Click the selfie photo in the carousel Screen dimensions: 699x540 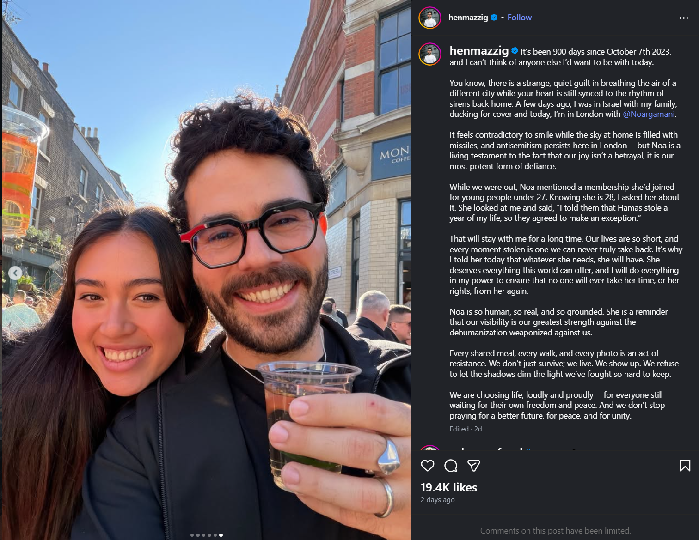[206, 270]
